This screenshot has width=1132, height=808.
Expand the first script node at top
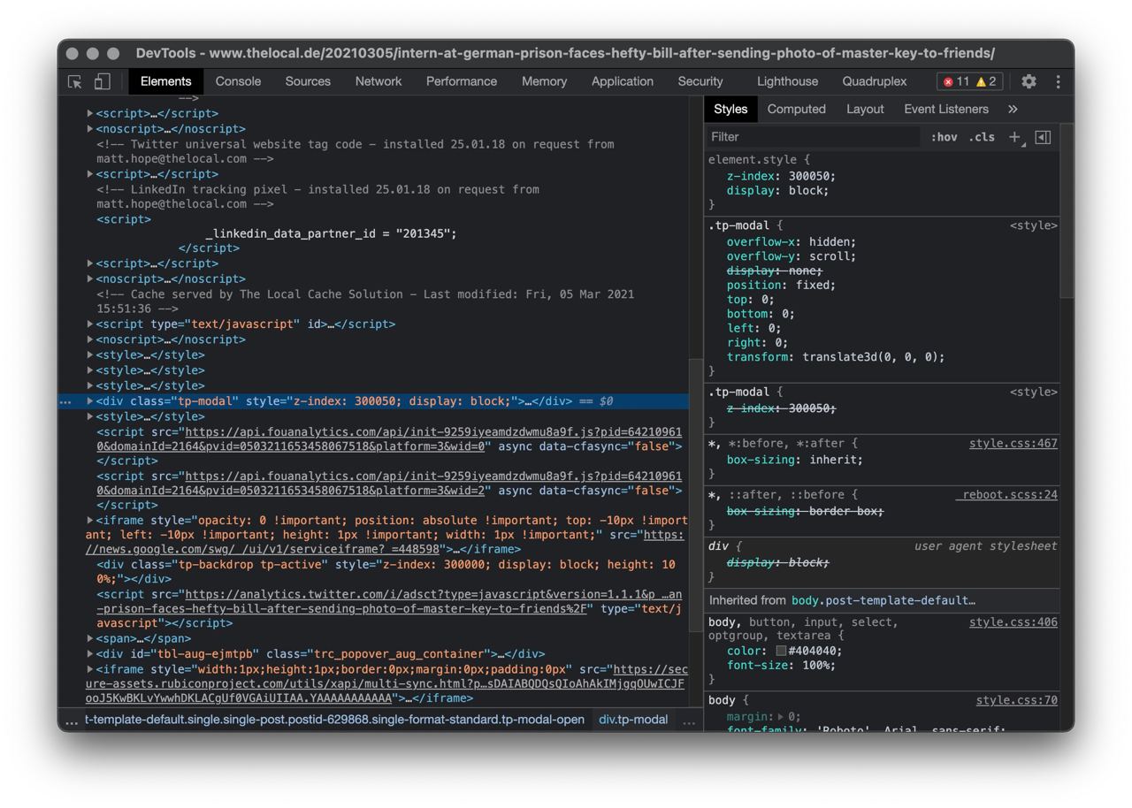(x=90, y=113)
